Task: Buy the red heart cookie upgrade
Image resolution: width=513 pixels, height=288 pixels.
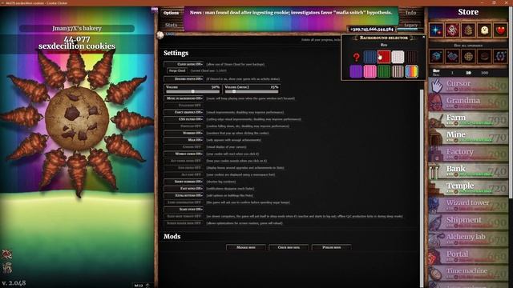Action: coord(500,30)
